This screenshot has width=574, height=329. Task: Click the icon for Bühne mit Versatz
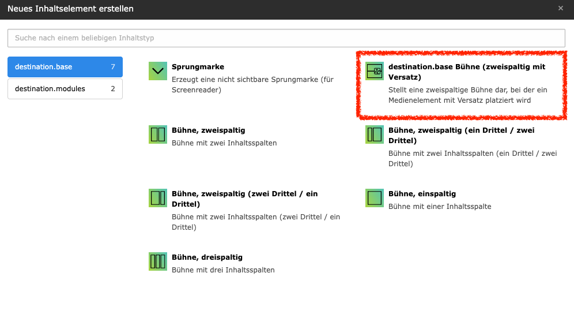coord(375,71)
